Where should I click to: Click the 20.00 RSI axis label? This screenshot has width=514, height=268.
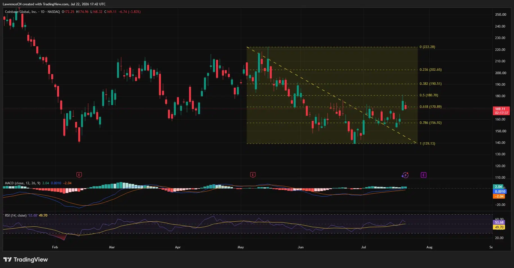click(499, 238)
